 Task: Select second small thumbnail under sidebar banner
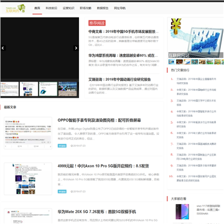179,62
